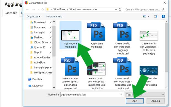
Task: Click the search field Cerca in Wordpress
Action: [145, 9]
